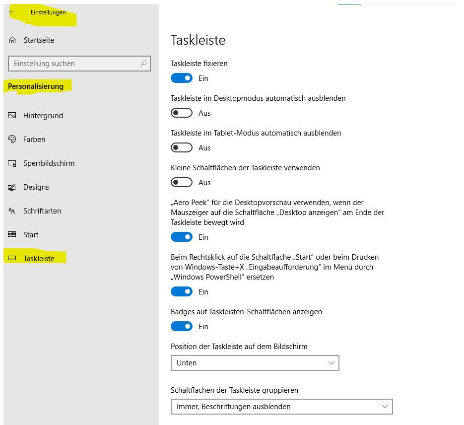464x425 pixels.
Task: Click the back arrow next to Einstellungen
Action: pyautogui.click(x=12, y=12)
